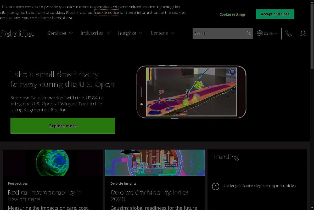Click the globe language icon

(260, 33)
